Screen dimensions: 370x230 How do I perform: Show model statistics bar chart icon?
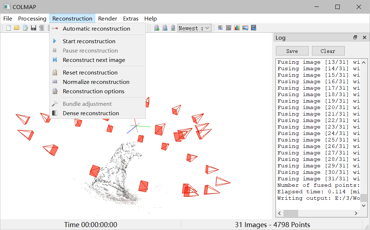[237, 28]
